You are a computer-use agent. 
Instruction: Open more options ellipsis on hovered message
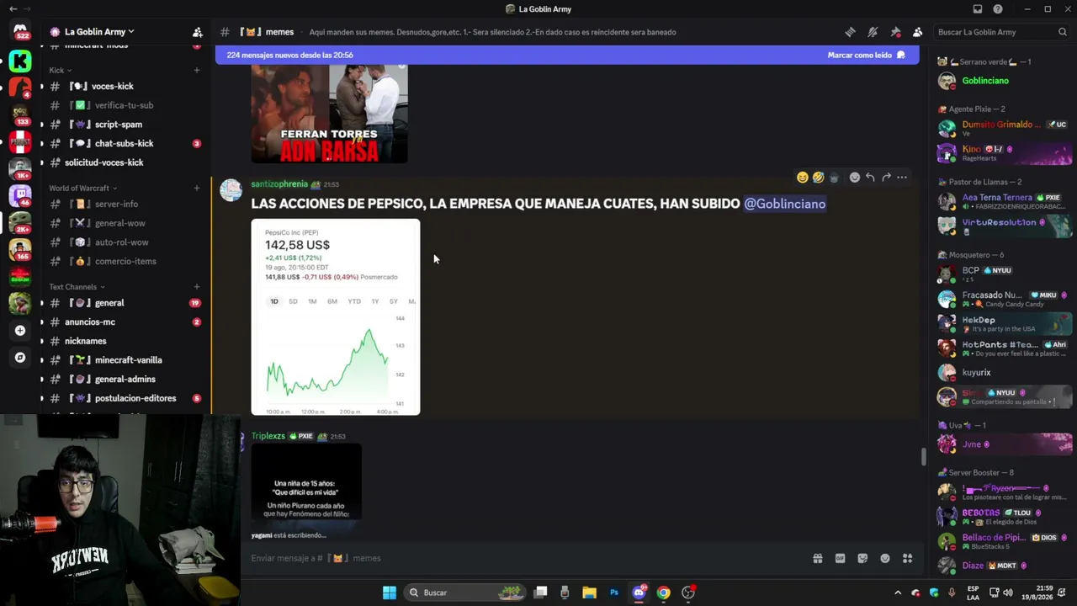902,178
